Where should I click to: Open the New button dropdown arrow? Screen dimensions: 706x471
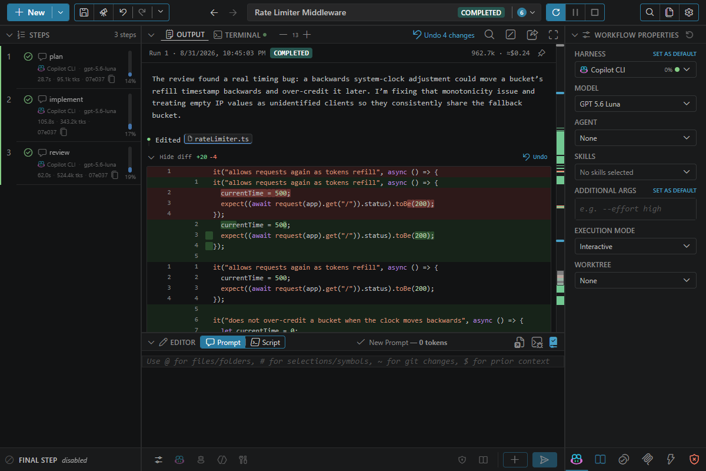(61, 12)
